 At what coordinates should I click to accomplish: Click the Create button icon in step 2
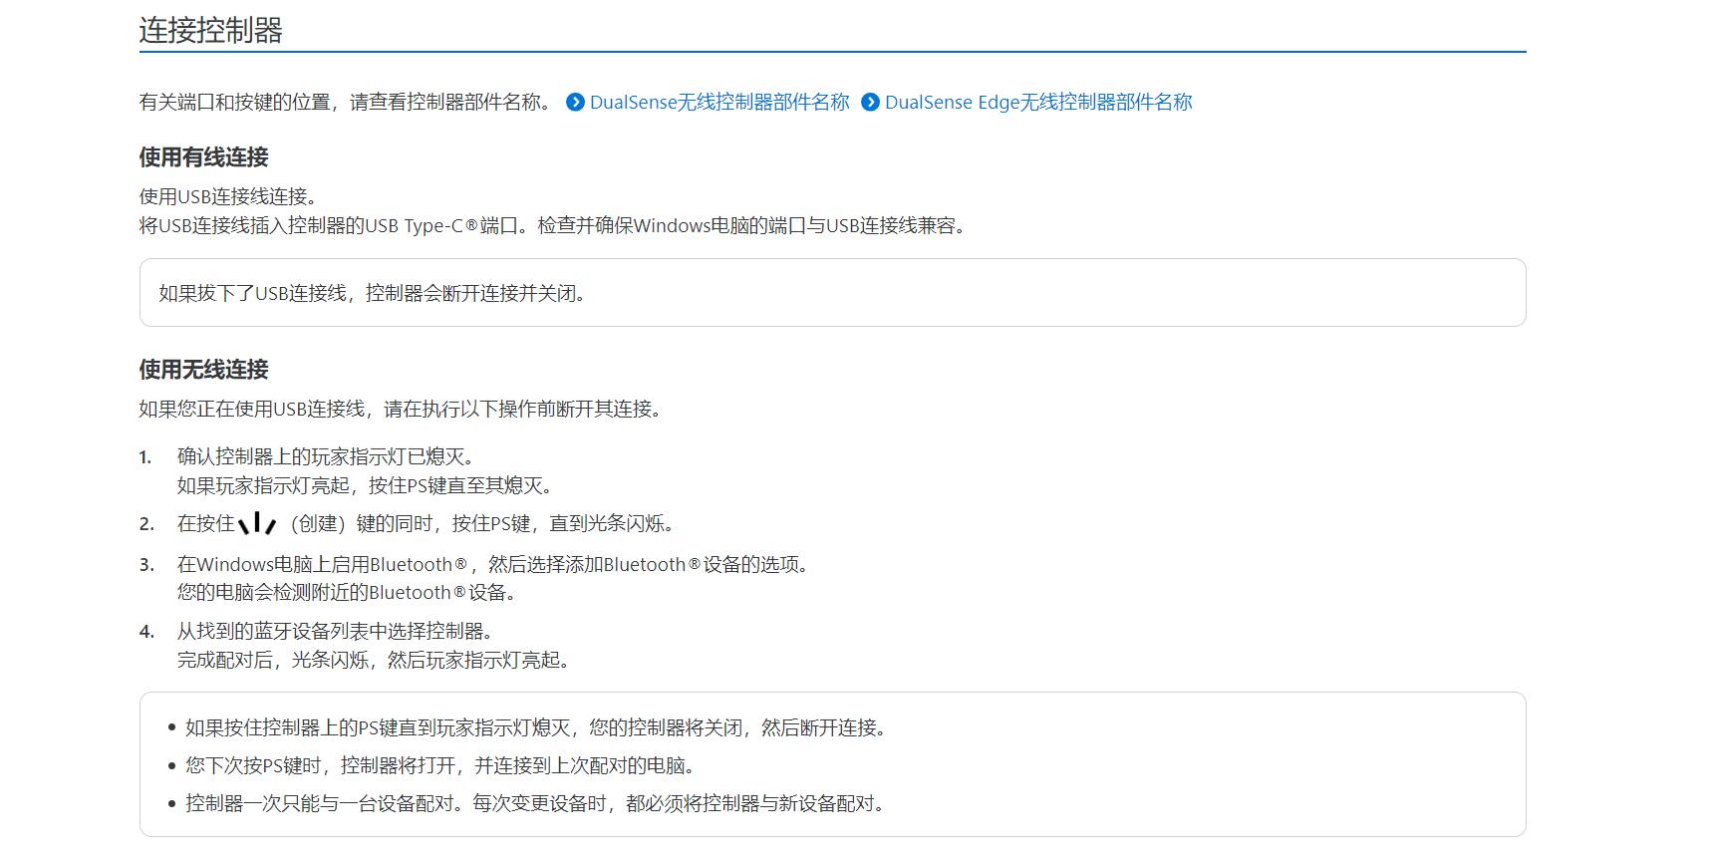click(257, 523)
